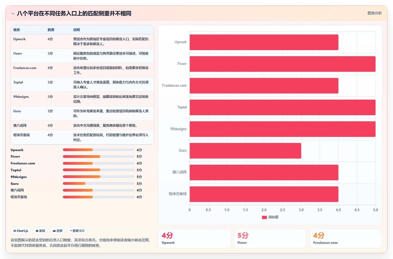Click the Guru bar in the chart
The image size is (393, 259).
coord(245,151)
